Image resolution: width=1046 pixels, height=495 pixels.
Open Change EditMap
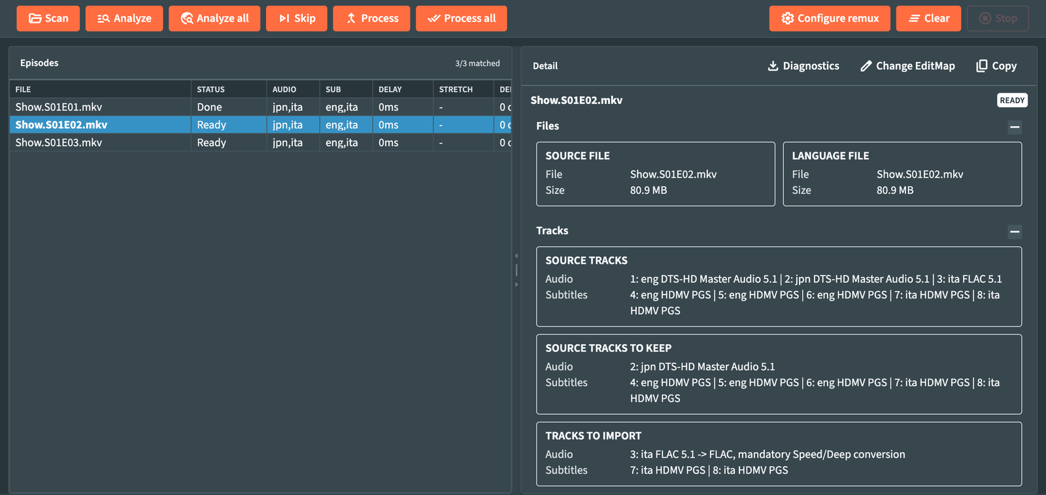(907, 66)
